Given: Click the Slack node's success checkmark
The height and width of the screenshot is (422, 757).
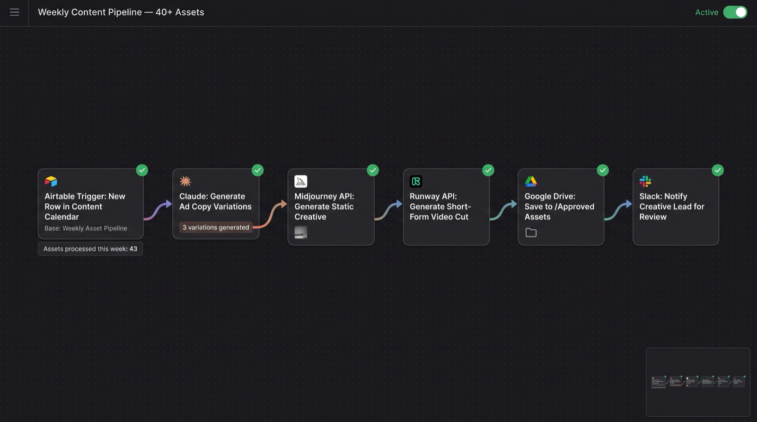Looking at the screenshot, I should tap(718, 170).
